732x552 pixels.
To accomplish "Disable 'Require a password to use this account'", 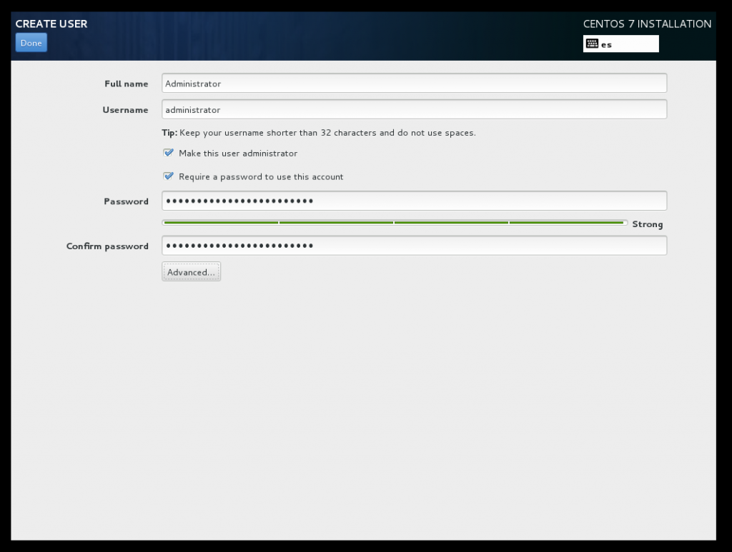I will tap(169, 176).
